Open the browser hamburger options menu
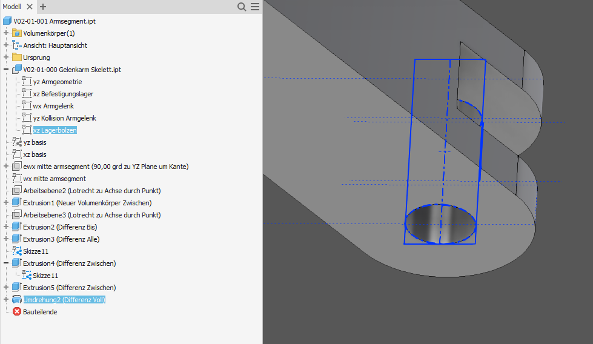The height and width of the screenshot is (344, 593). 255,7
